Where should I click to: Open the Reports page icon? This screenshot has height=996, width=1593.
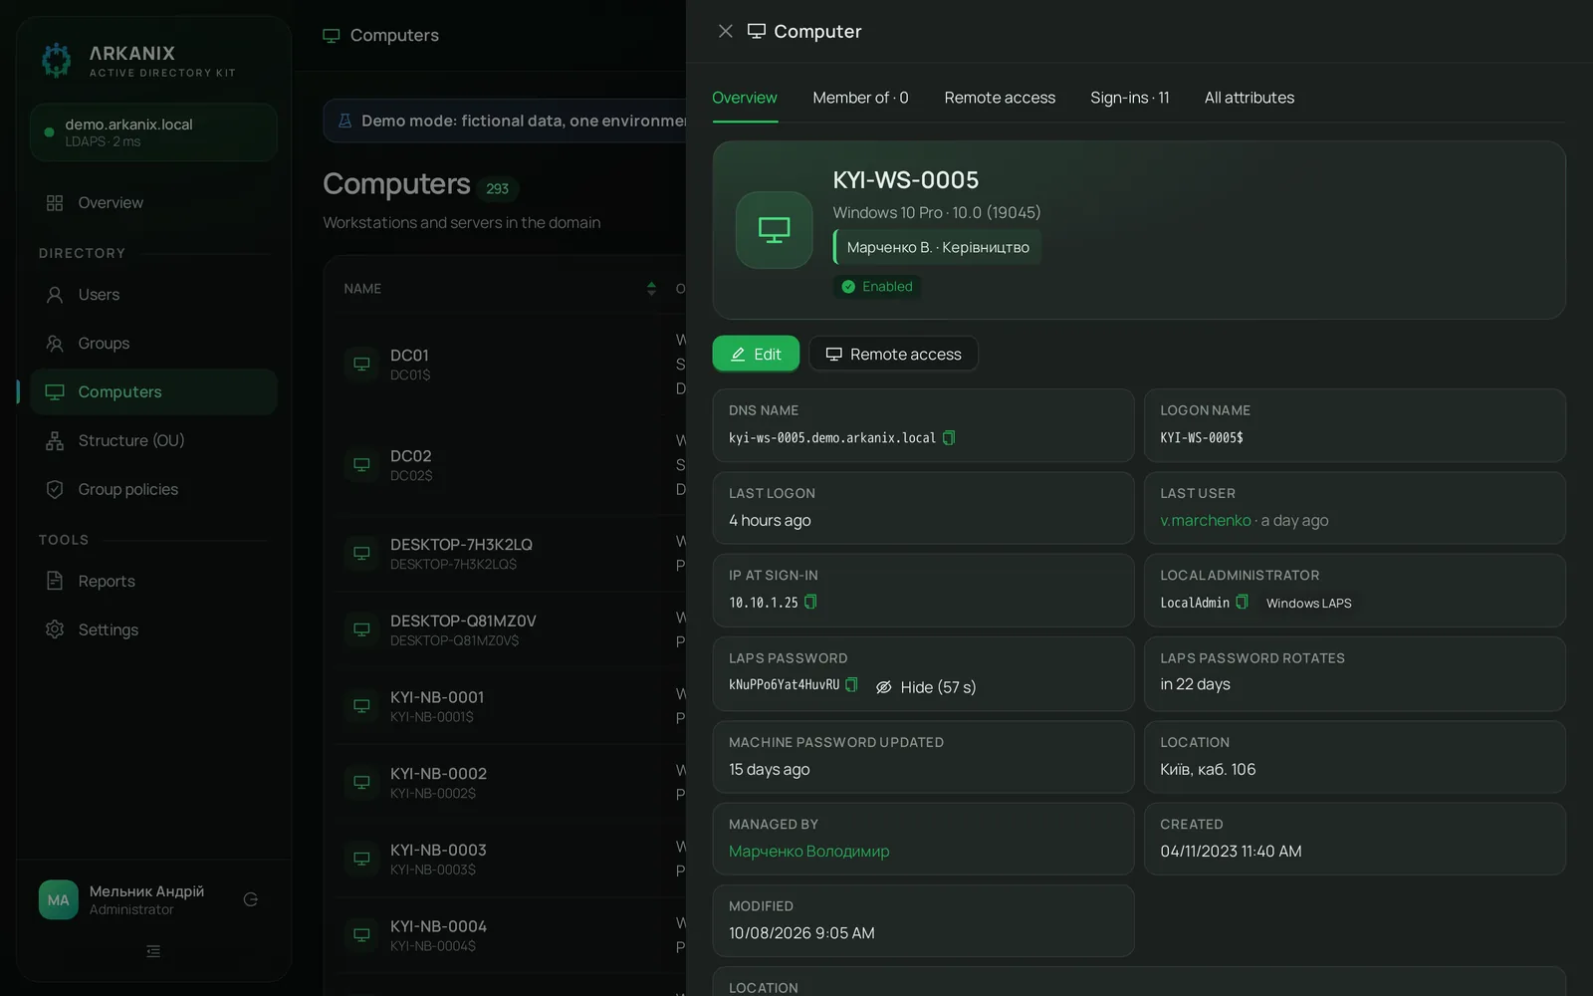[55, 581]
